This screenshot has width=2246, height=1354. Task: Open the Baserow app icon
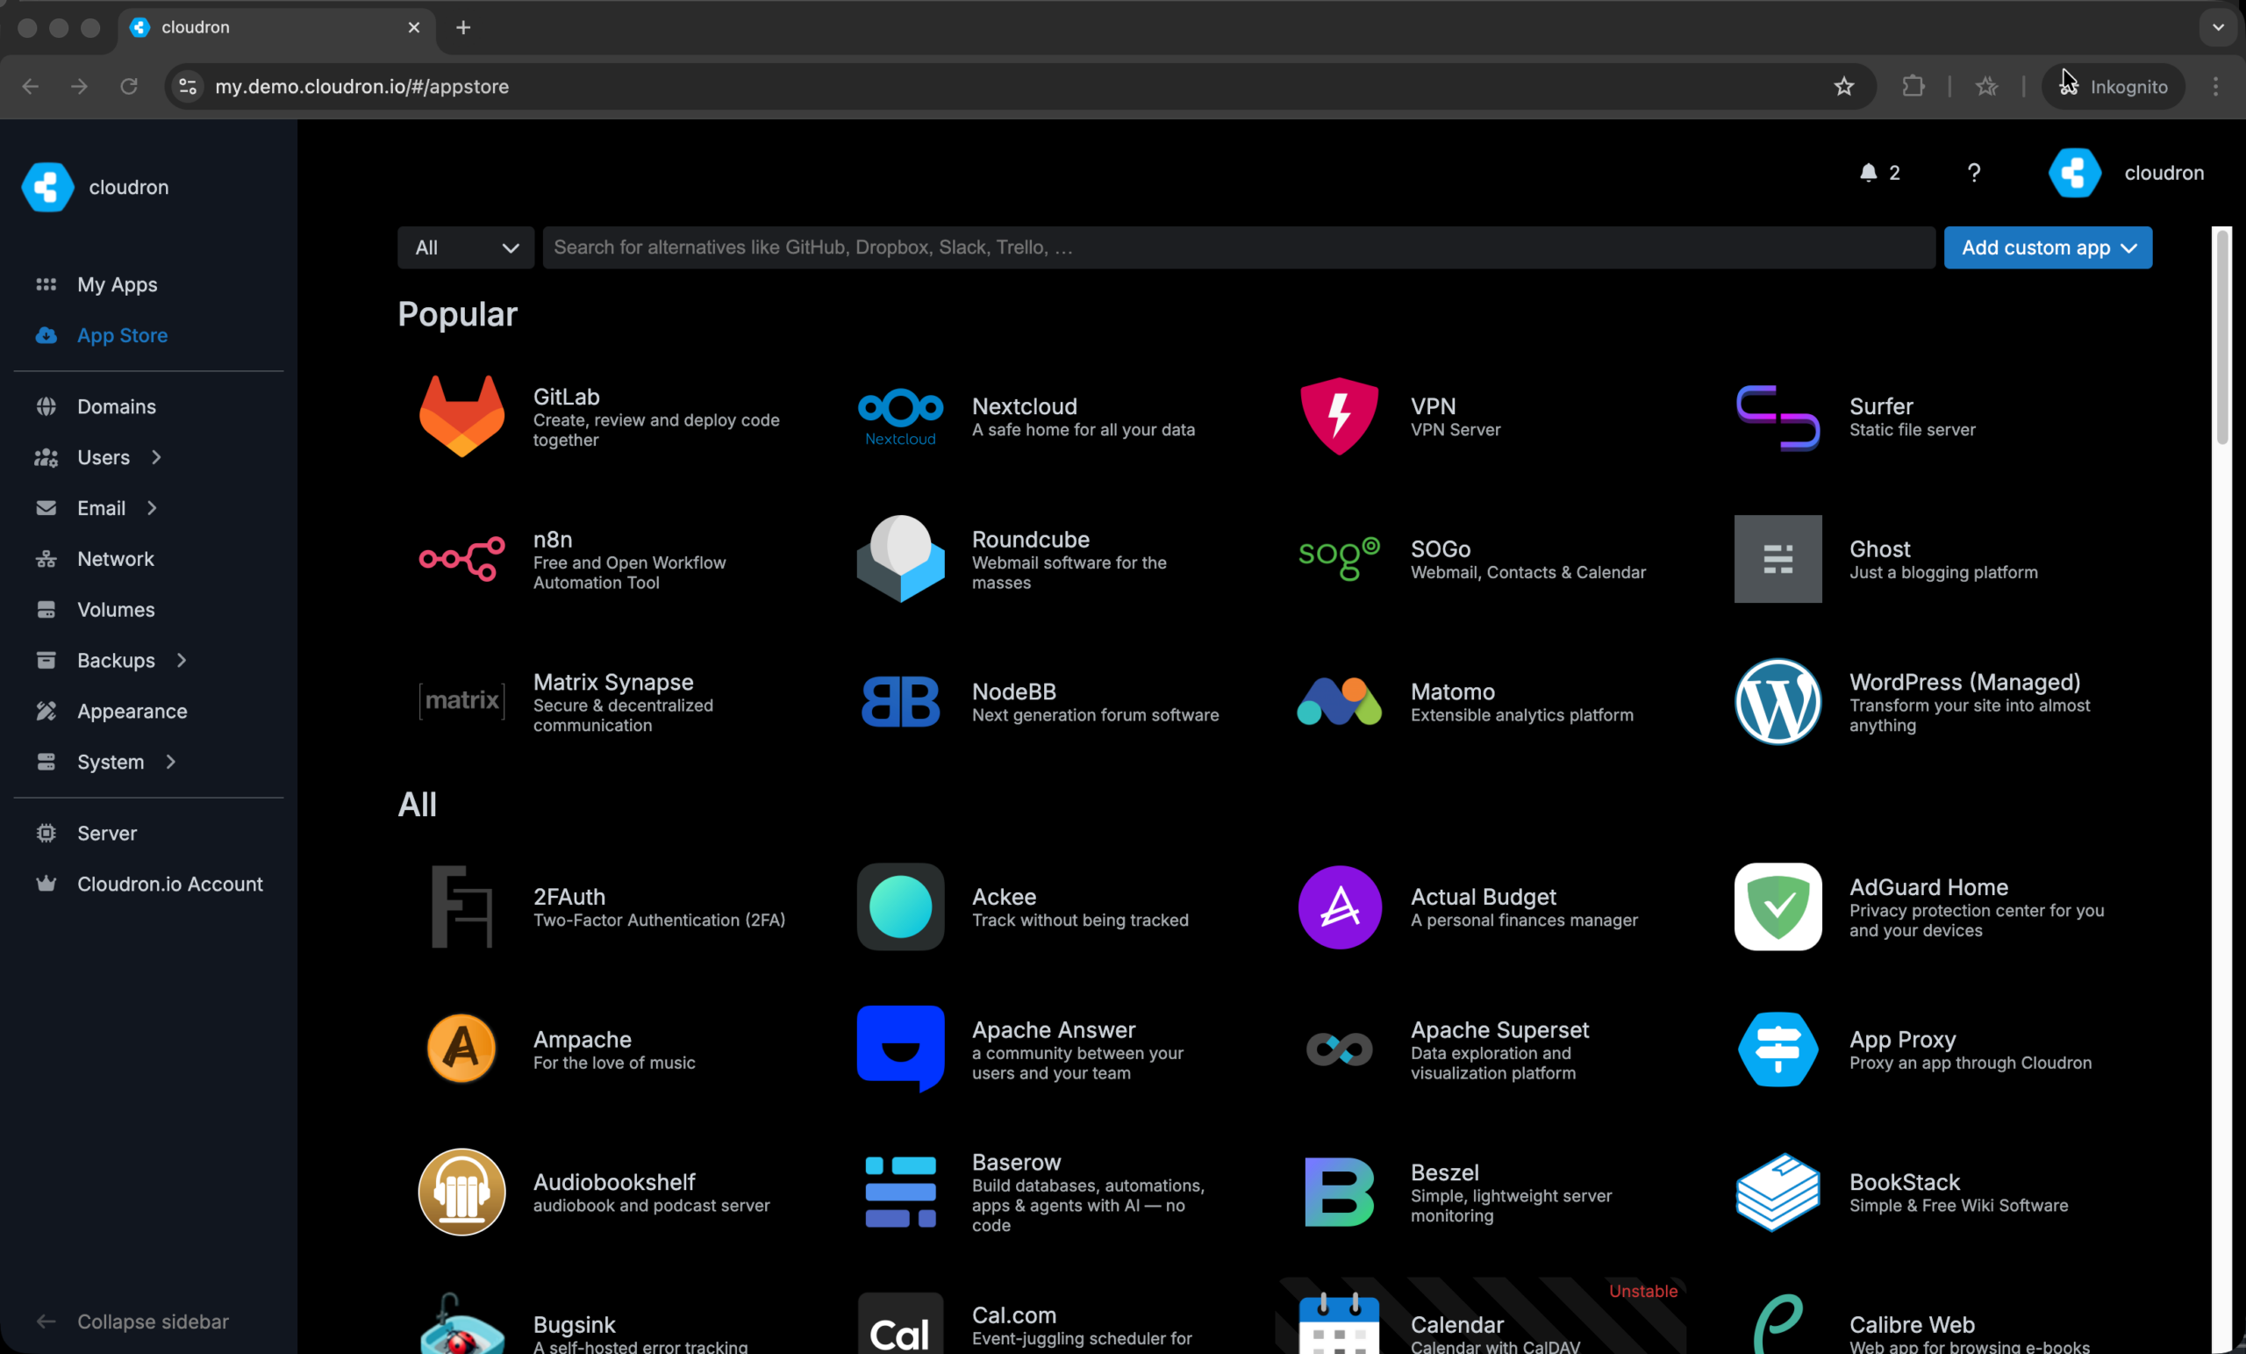899,1192
